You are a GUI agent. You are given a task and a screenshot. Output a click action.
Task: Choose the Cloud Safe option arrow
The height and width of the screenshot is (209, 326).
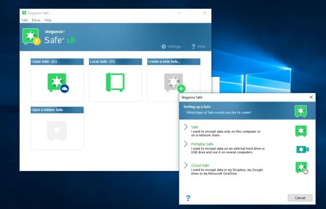click(186, 165)
